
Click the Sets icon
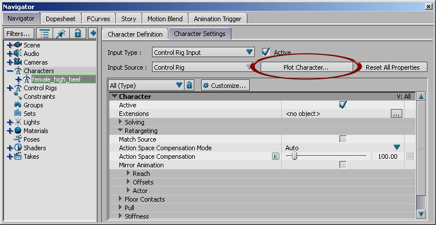tap(18, 113)
